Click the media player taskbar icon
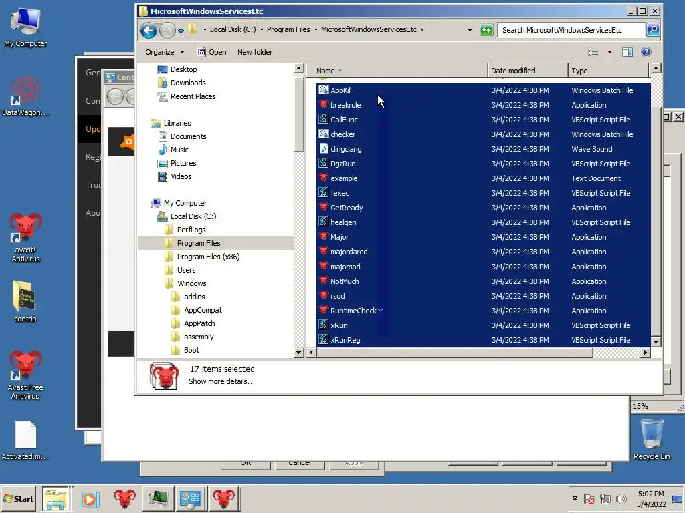Viewport: 685px width, 513px height. point(90,498)
